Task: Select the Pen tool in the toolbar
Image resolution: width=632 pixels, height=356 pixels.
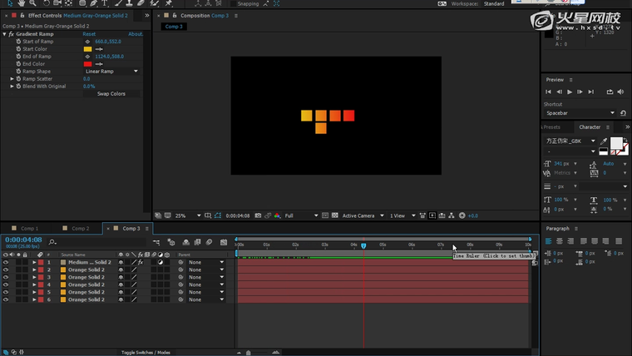Action: 91,3
